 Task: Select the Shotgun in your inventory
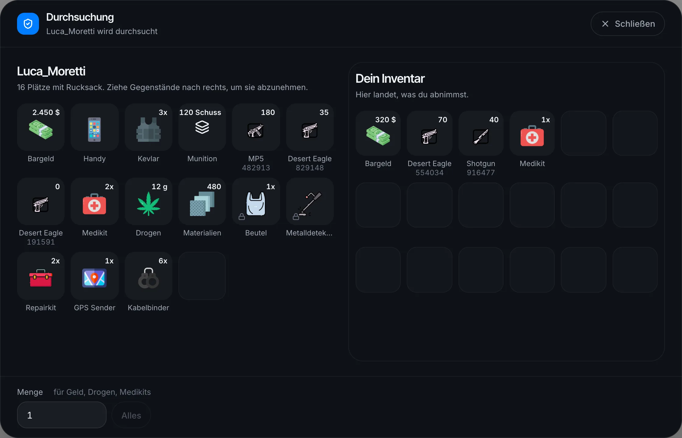tap(481, 133)
